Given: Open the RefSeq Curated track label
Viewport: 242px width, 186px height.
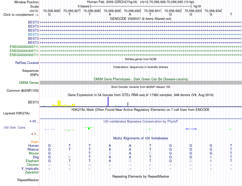Looking at the screenshot, I should tap(27, 63).
